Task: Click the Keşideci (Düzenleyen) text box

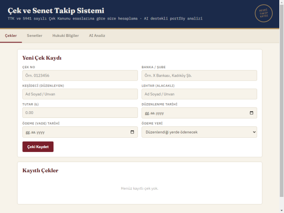Action: tap(80, 94)
